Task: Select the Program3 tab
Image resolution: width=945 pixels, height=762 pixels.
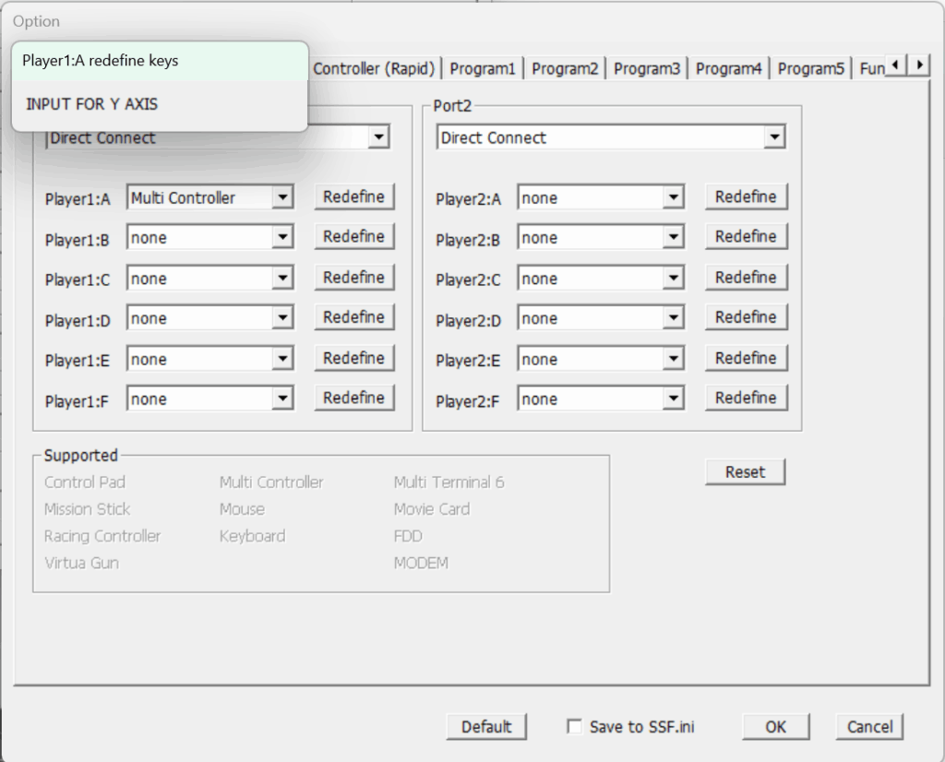Action: coord(647,68)
